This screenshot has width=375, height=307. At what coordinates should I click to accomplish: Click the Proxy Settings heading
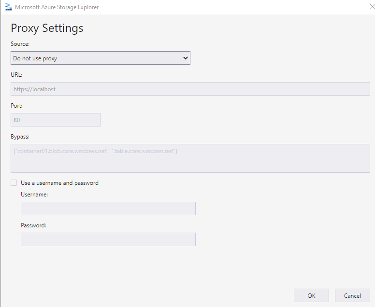pyautogui.click(x=47, y=28)
